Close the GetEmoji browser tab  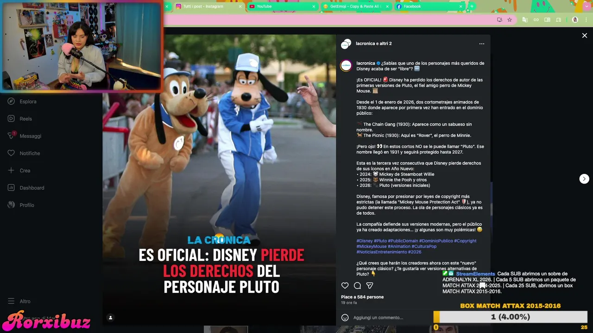click(x=387, y=6)
